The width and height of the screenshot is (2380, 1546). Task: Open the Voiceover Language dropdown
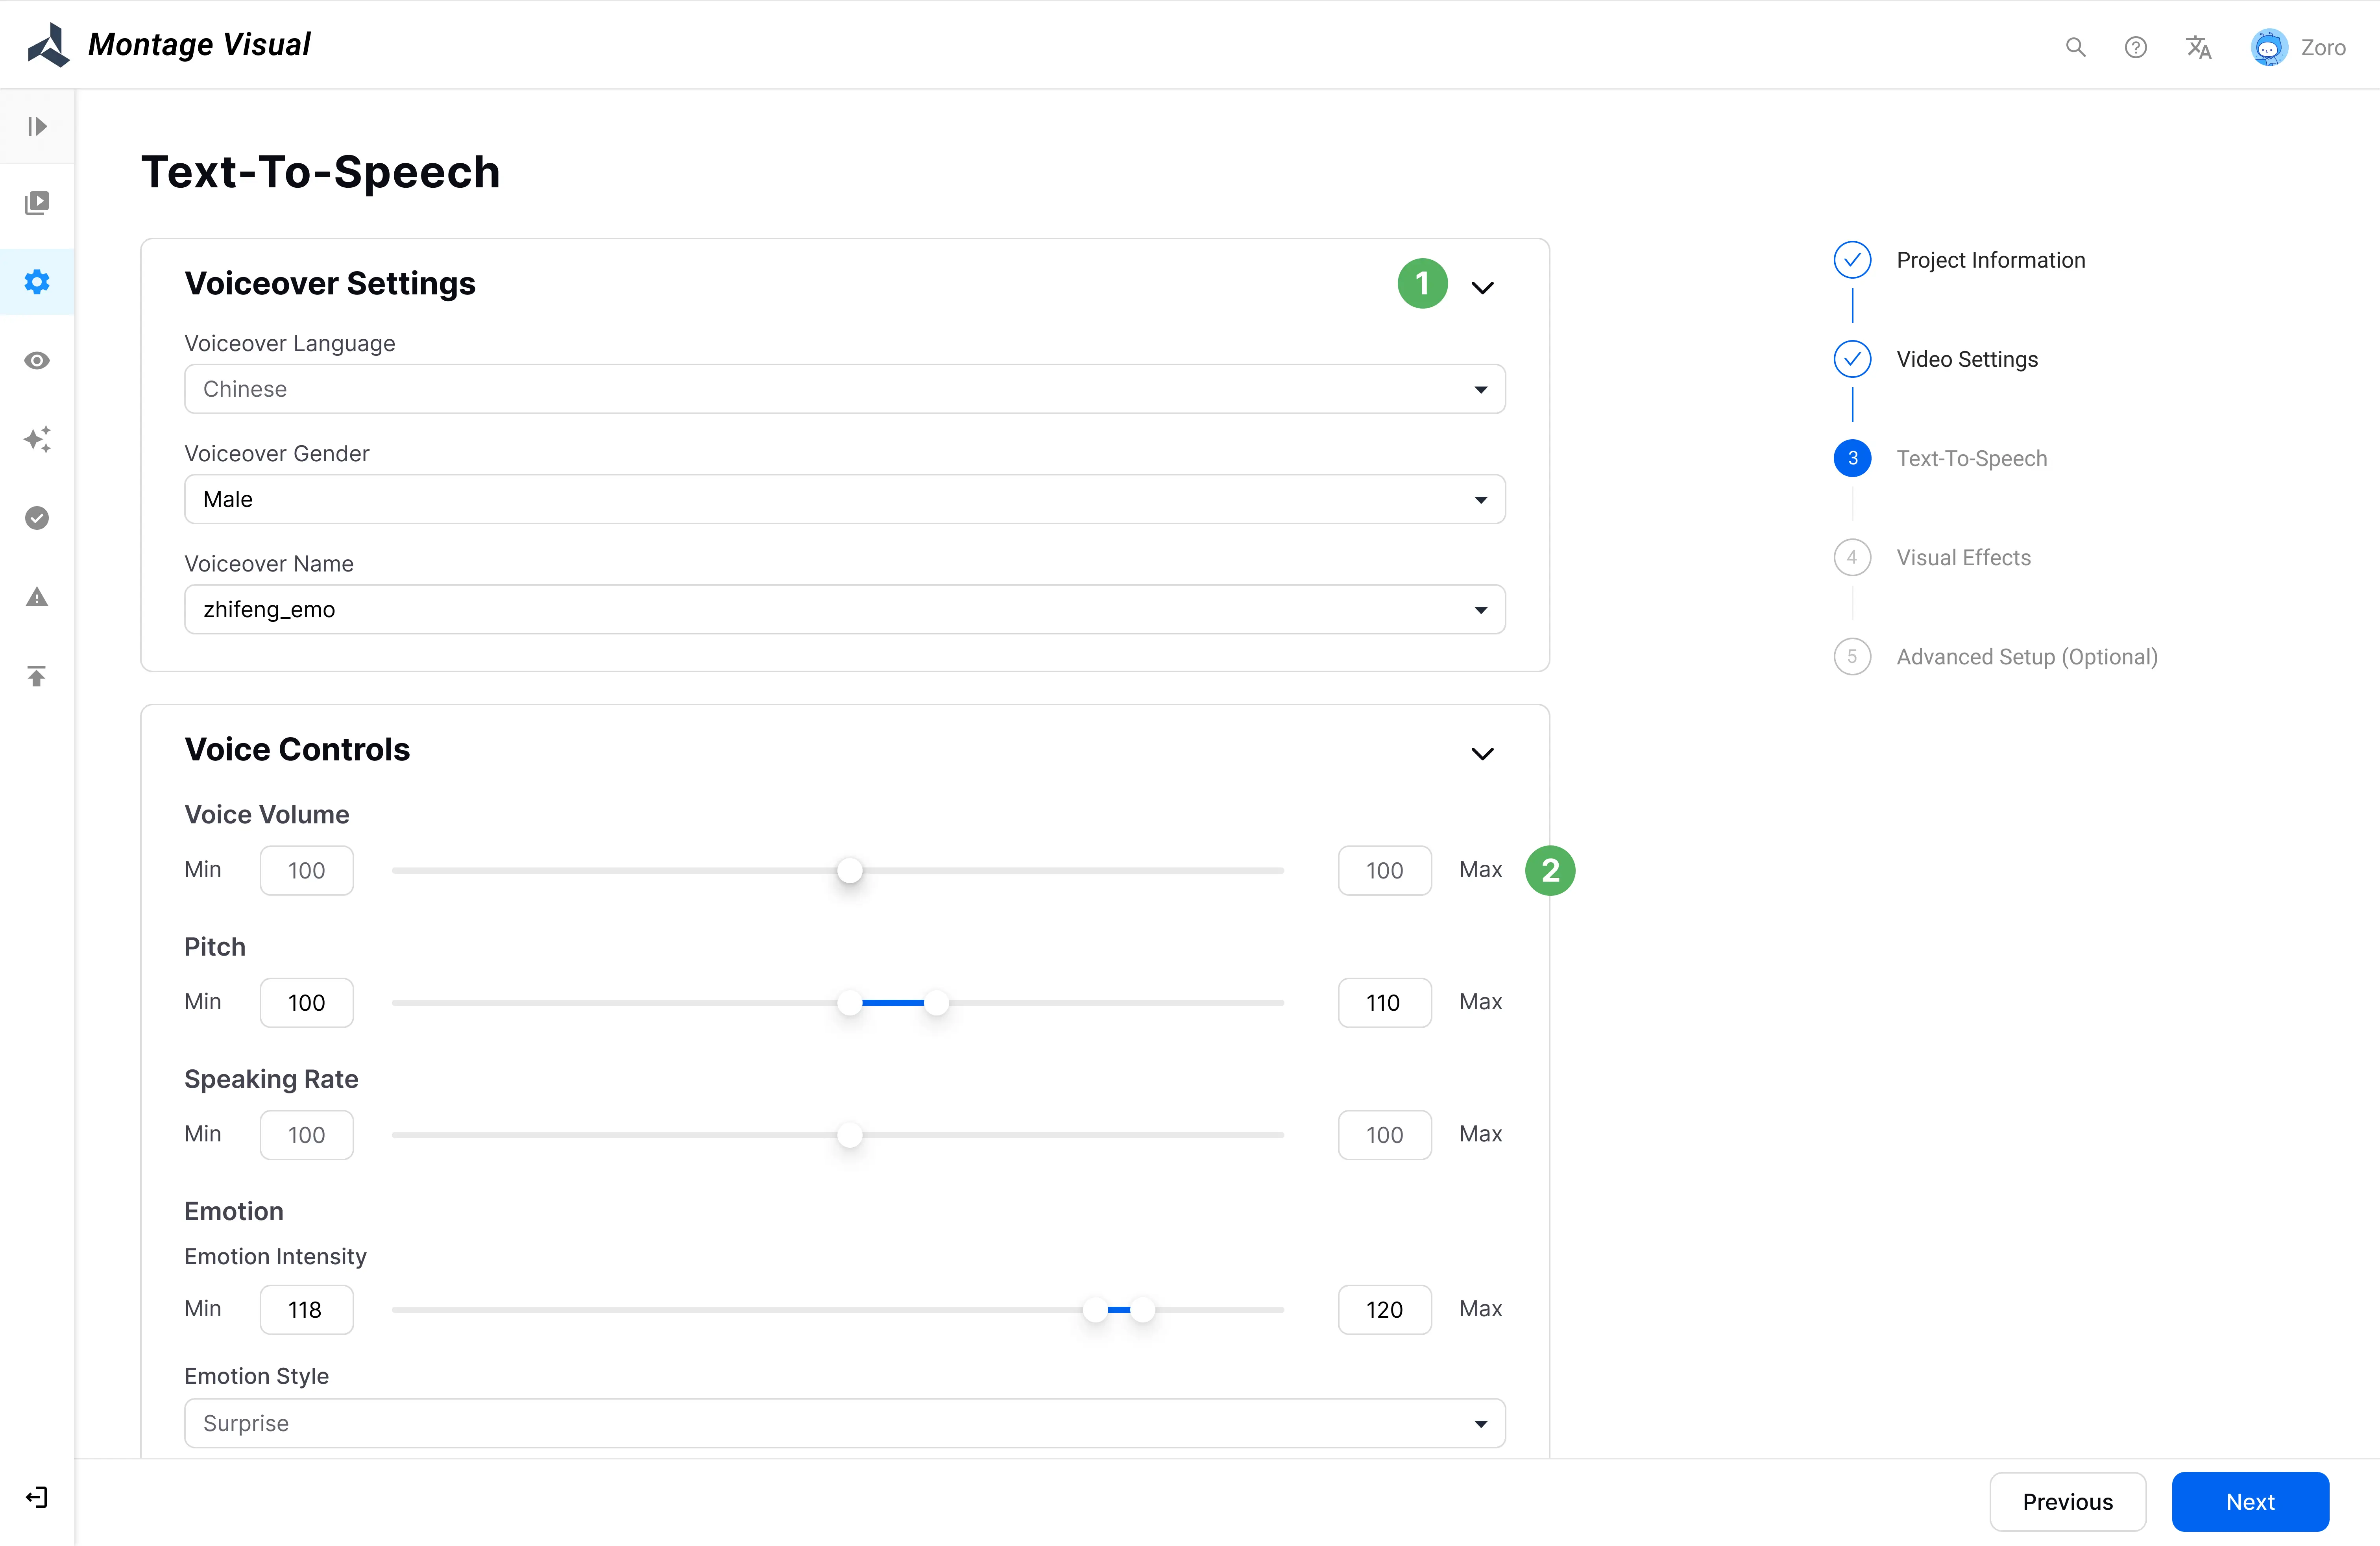(844, 389)
